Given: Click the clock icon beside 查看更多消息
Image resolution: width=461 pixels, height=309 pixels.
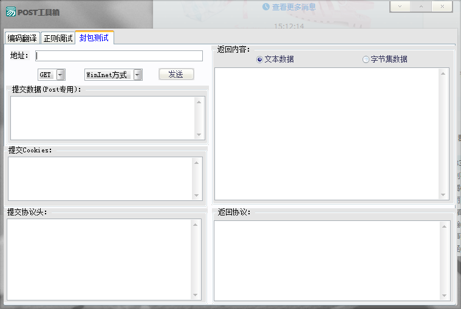Looking at the screenshot, I should (266, 7).
